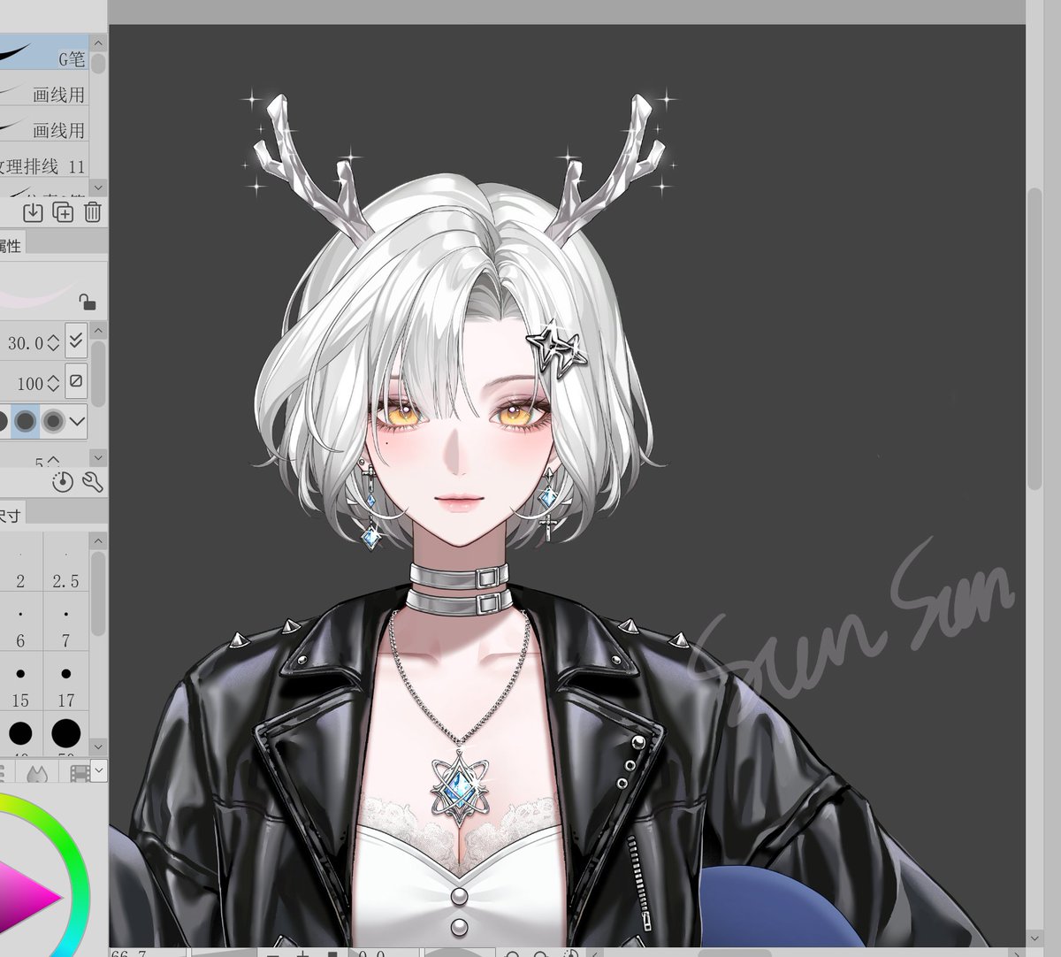Open the anti-aliasing strength dropdown arrow

[x=78, y=422]
